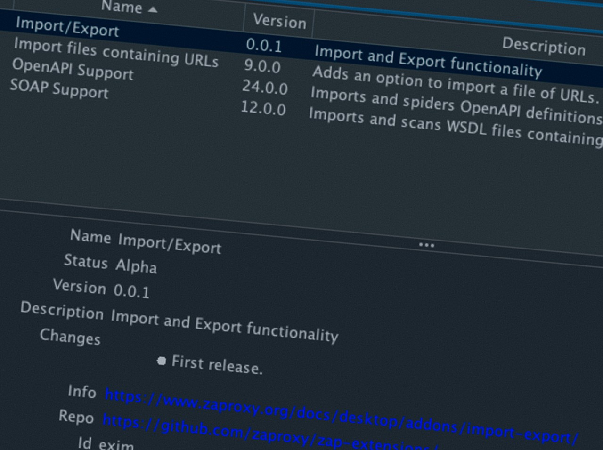Select the SOAP Support add-on row
The width and height of the screenshot is (603, 450).
(x=301, y=112)
